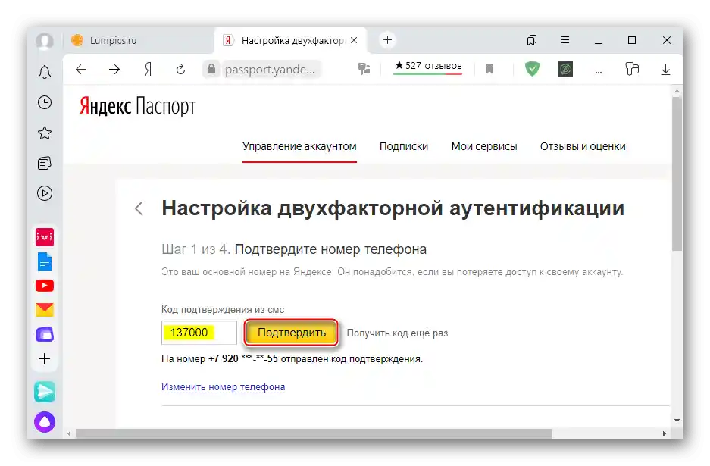Open Yandex home page button
This screenshot has width=710, height=466.
148,69
